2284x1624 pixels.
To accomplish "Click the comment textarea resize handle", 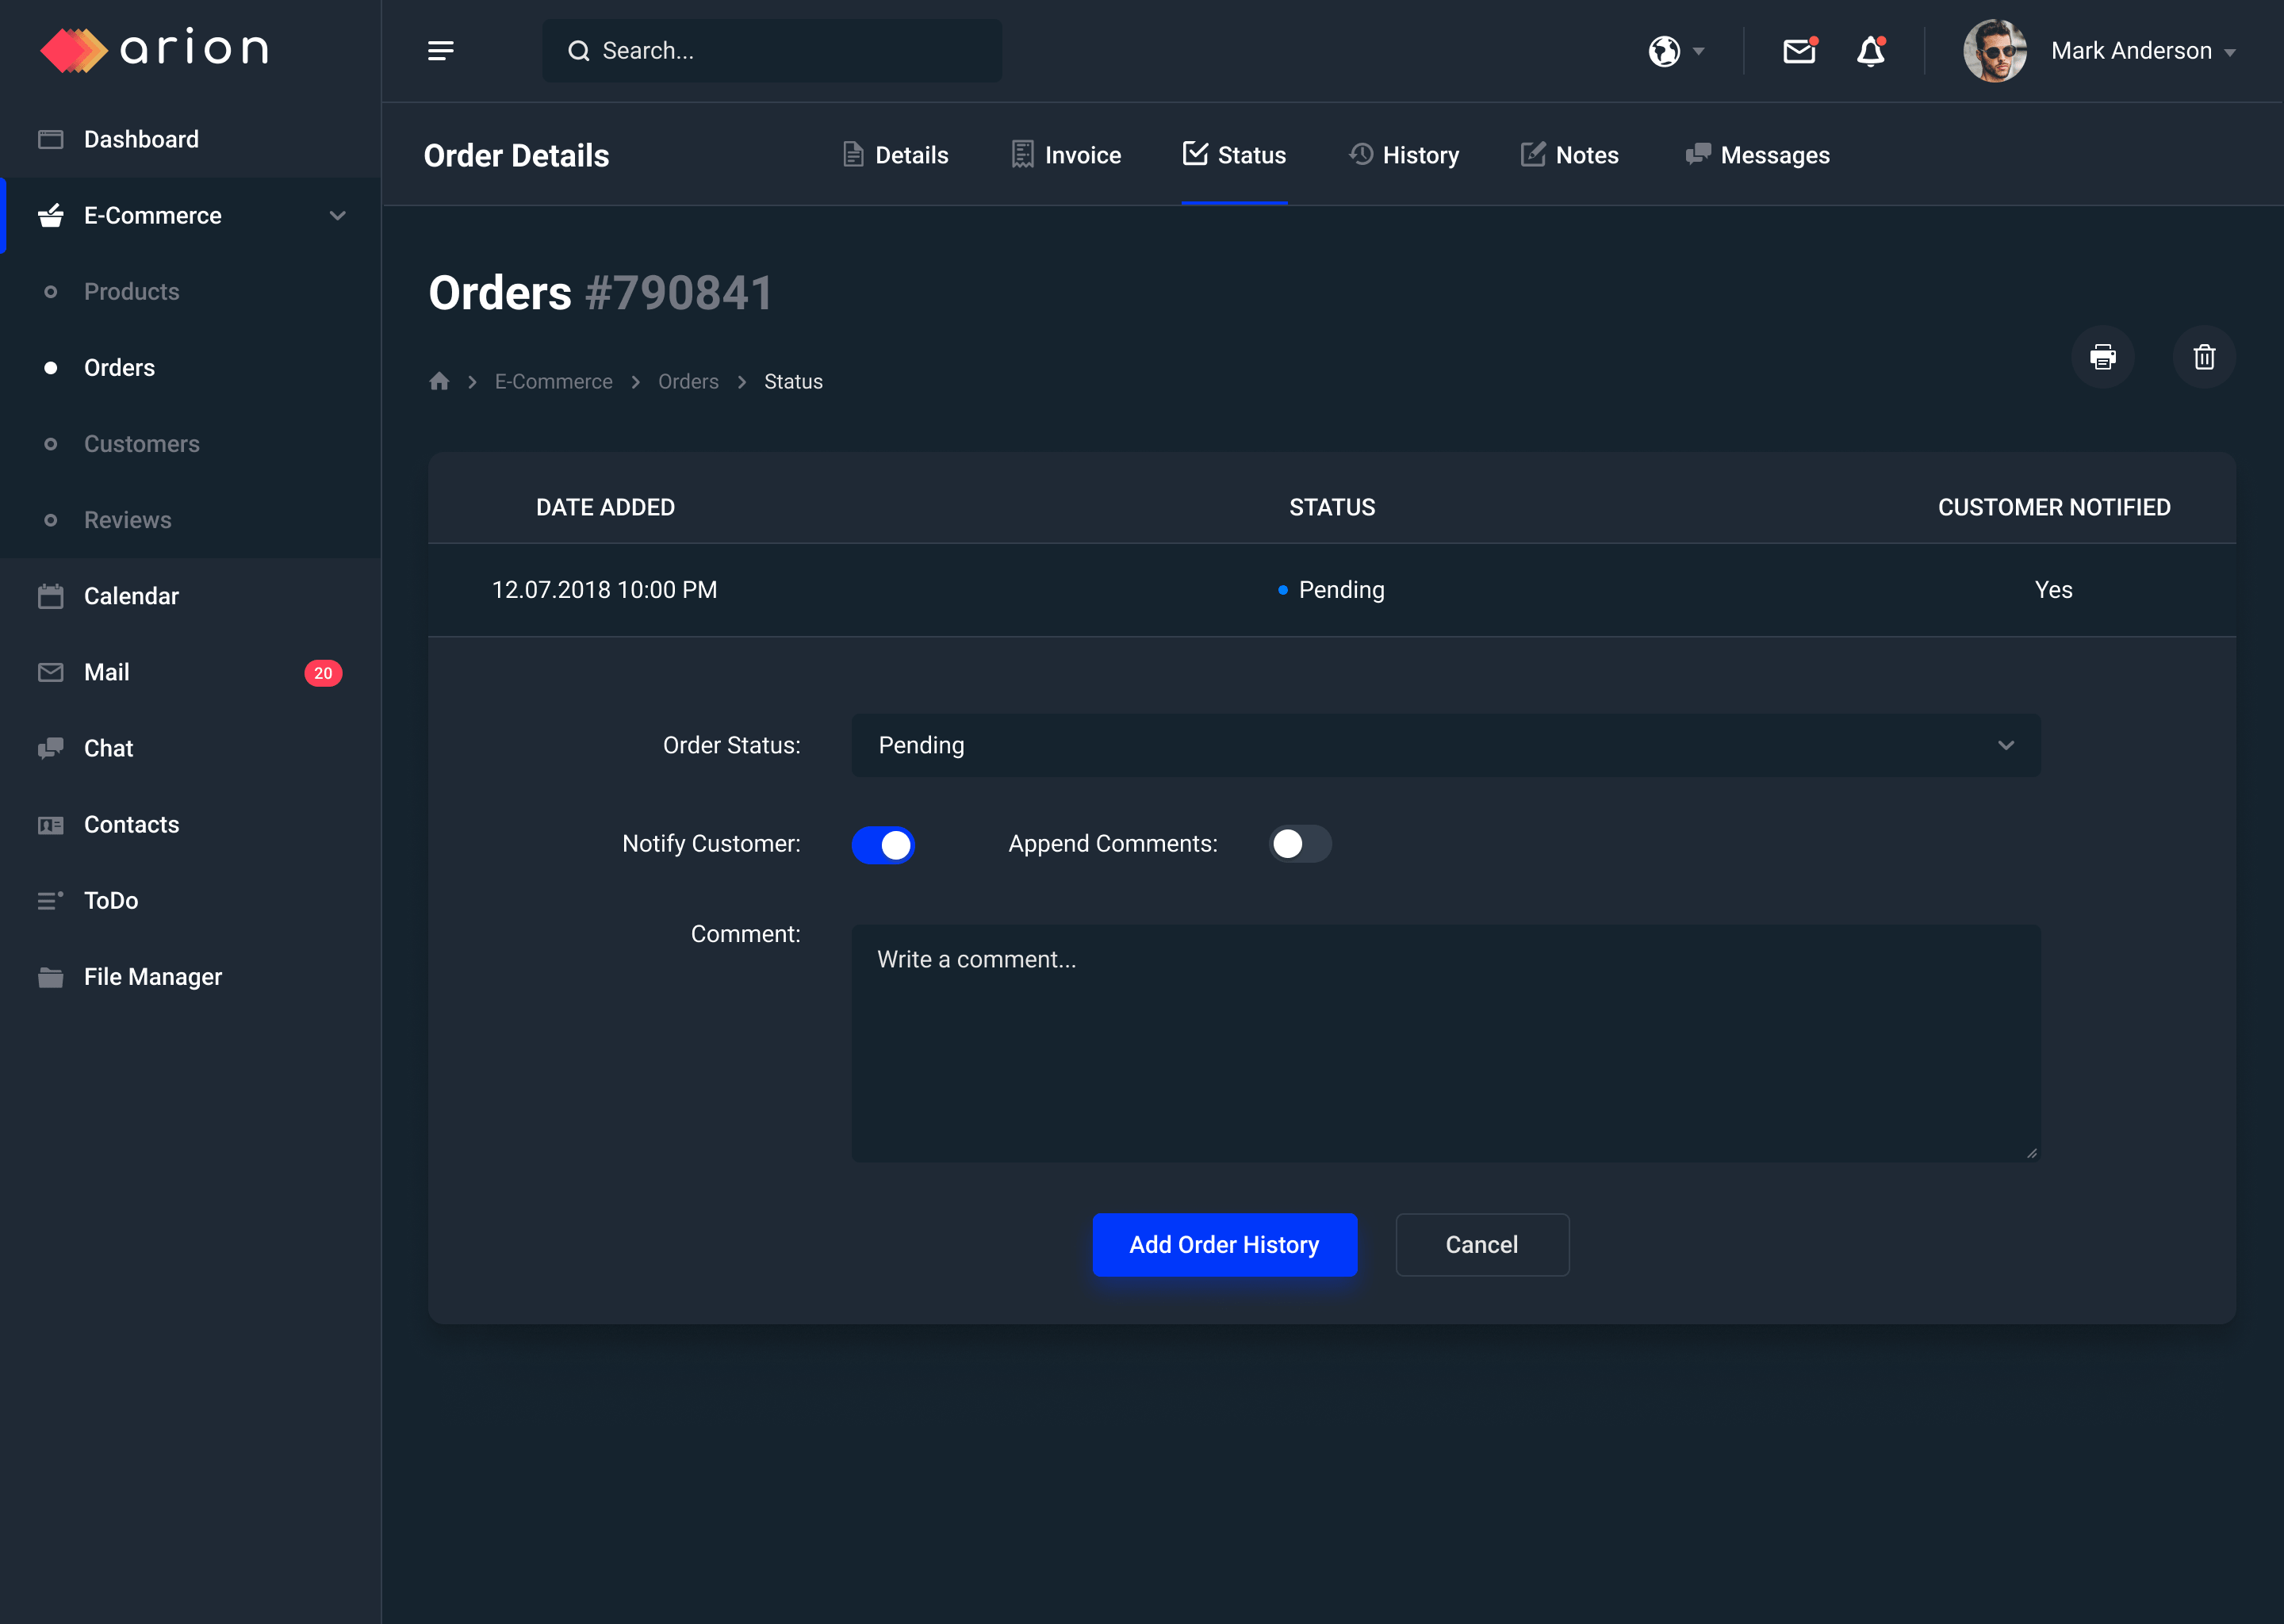I will 2031,1153.
